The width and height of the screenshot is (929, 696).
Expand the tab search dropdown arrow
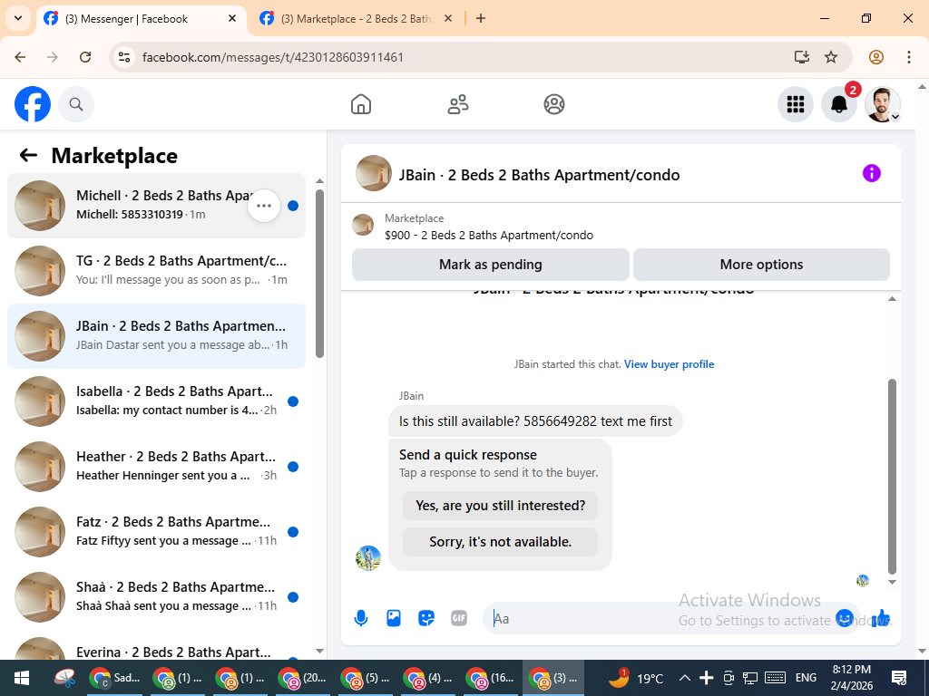click(x=18, y=18)
